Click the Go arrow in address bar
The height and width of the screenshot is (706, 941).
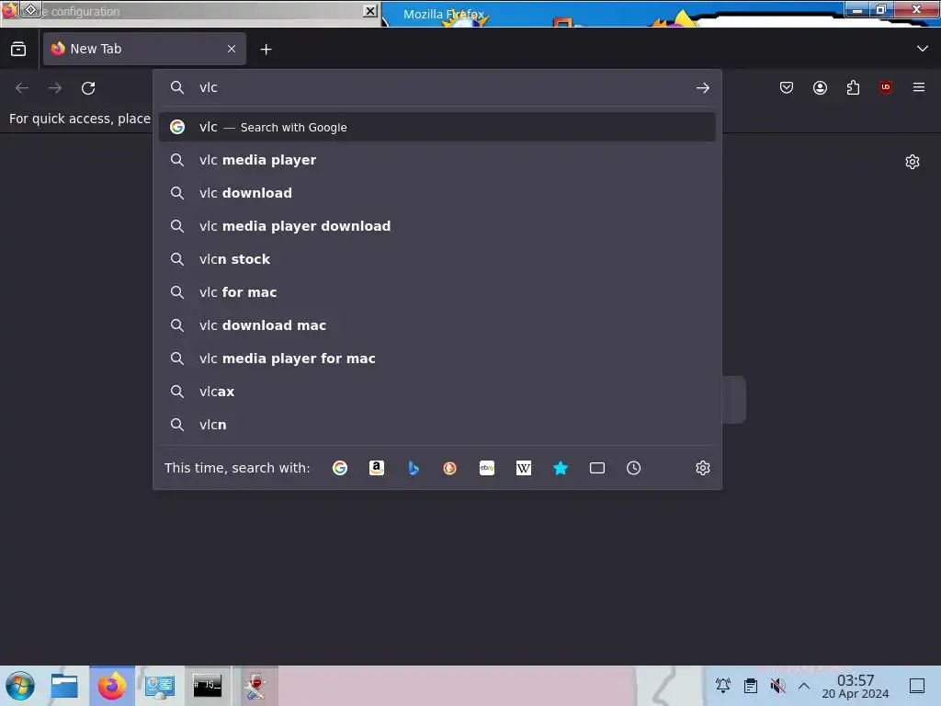click(x=703, y=87)
